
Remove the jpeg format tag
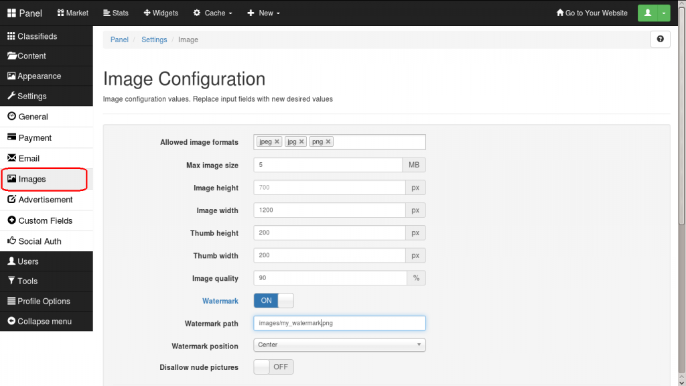click(x=276, y=141)
